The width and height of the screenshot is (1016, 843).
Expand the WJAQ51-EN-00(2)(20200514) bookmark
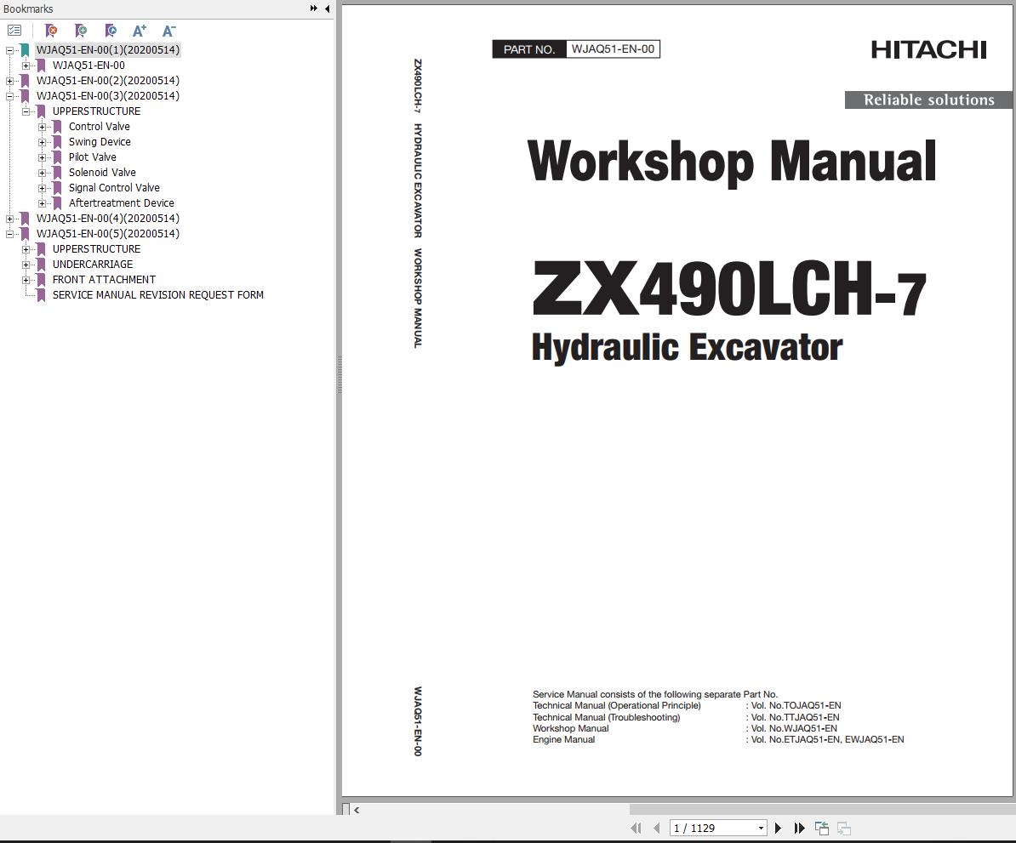(9, 81)
